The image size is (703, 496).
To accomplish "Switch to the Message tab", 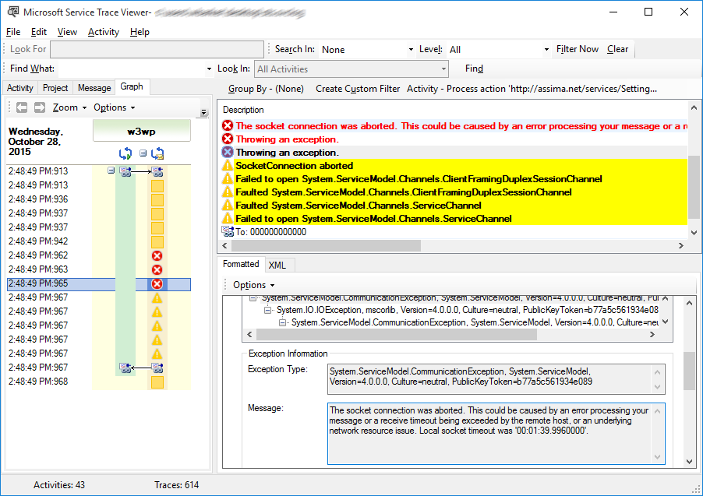I will (94, 88).
